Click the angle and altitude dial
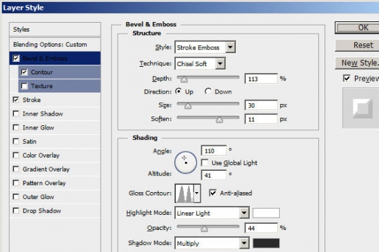 click(185, 162)
